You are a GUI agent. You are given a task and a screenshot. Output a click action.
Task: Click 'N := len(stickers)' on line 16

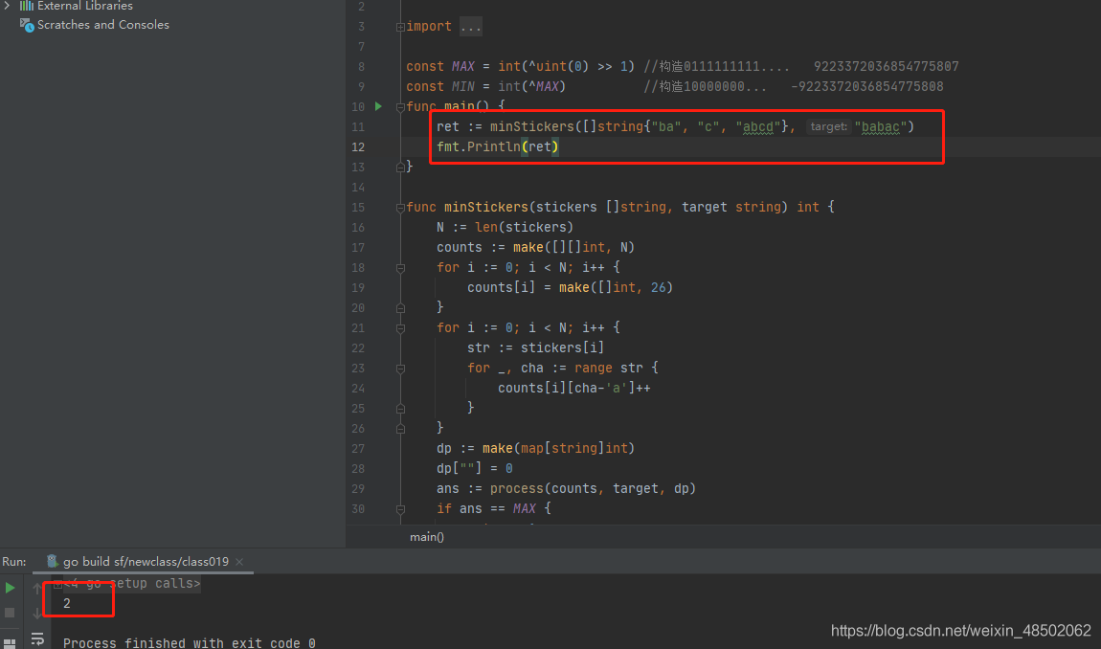pyautogui.click(x=505, y=228)
